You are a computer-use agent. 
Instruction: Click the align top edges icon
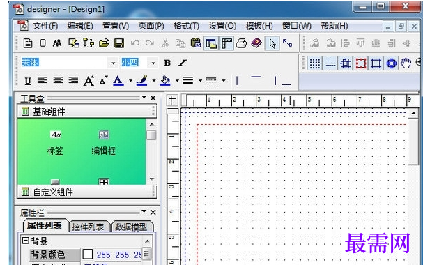coord(360,43)
